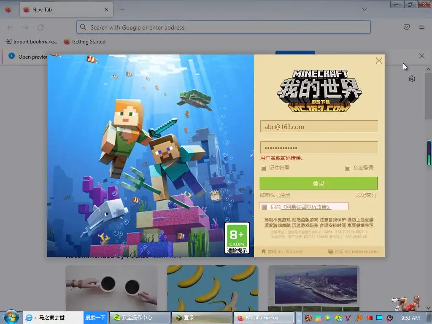Click the green 登录 login button
The width and height of the screenshot is (432, 324).
[x=319, y=183]
